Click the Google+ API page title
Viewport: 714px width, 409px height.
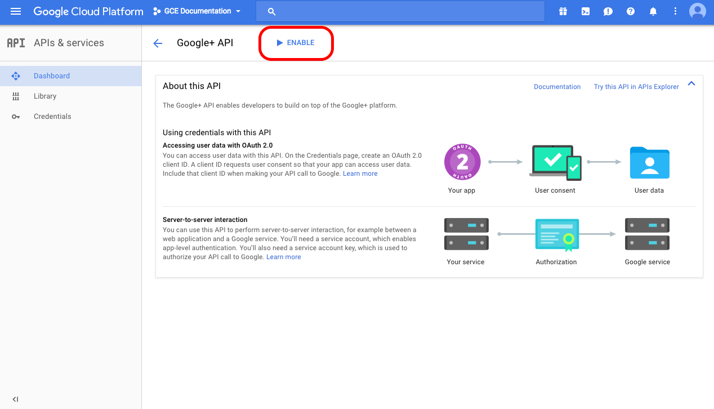(x=205, y=43)
